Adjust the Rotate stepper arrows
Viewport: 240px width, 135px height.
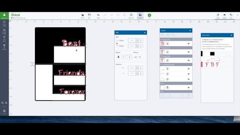coord(130,57)
